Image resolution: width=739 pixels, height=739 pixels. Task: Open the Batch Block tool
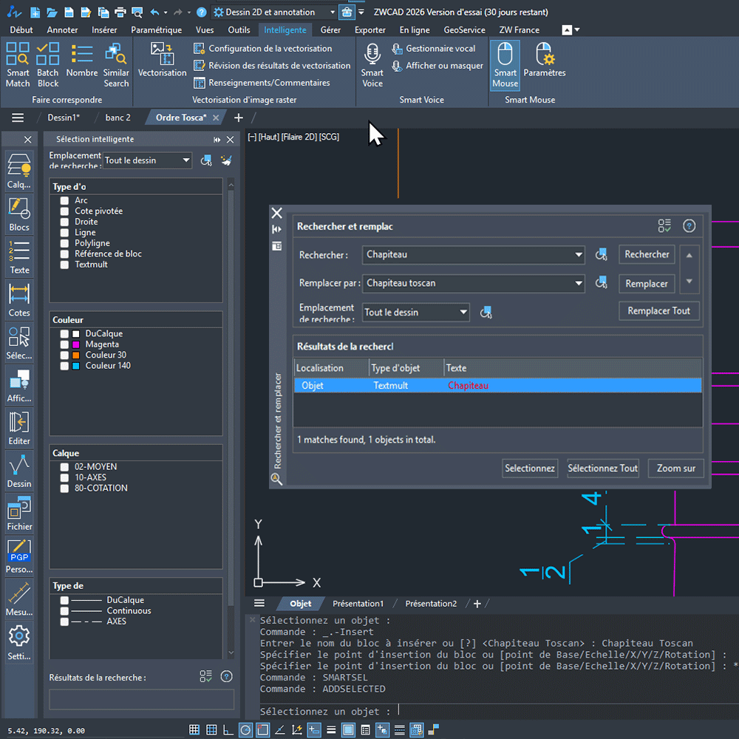pos(48,64)
